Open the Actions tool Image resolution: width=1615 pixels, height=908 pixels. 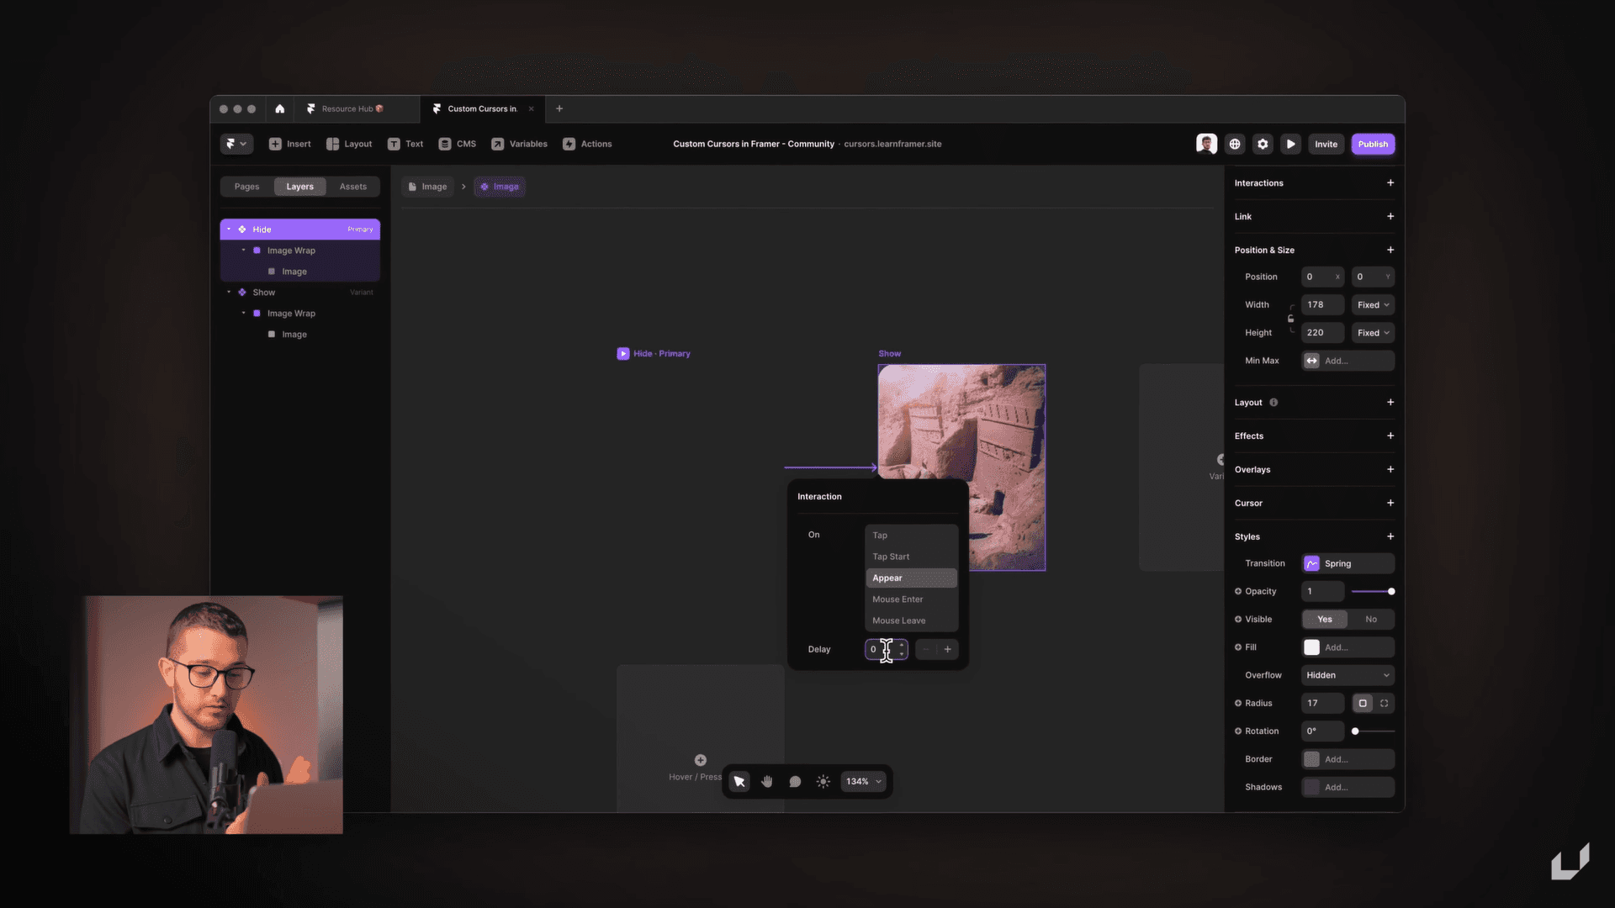(587, 144)
